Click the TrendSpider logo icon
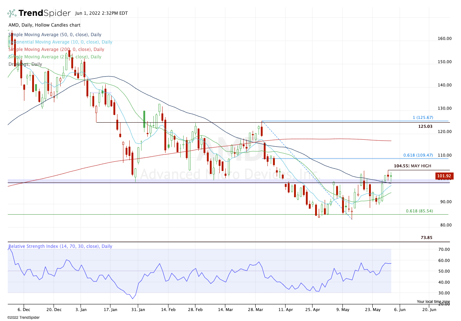Viewport: 461px width, 321px height. pyautogui.click(x=12, y=13)
